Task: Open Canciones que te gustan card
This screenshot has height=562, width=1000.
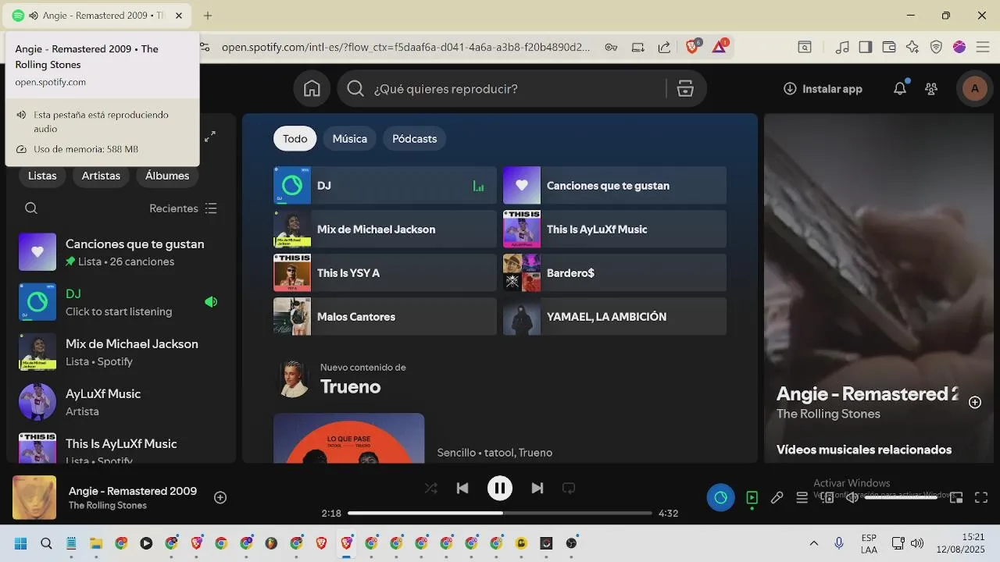Action: (615, 186)
